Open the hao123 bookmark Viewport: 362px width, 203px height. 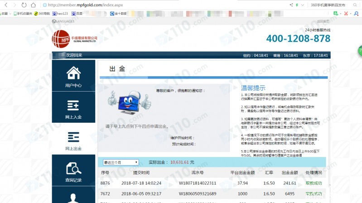(x=60, y=14)
